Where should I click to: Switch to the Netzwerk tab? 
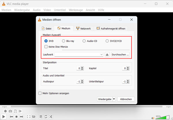point(83,29)
